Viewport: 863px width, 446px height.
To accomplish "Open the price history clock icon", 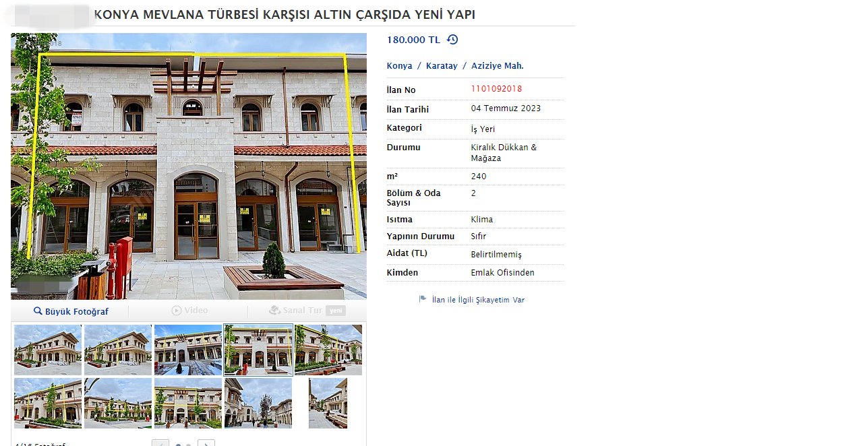I will (452, 40).
